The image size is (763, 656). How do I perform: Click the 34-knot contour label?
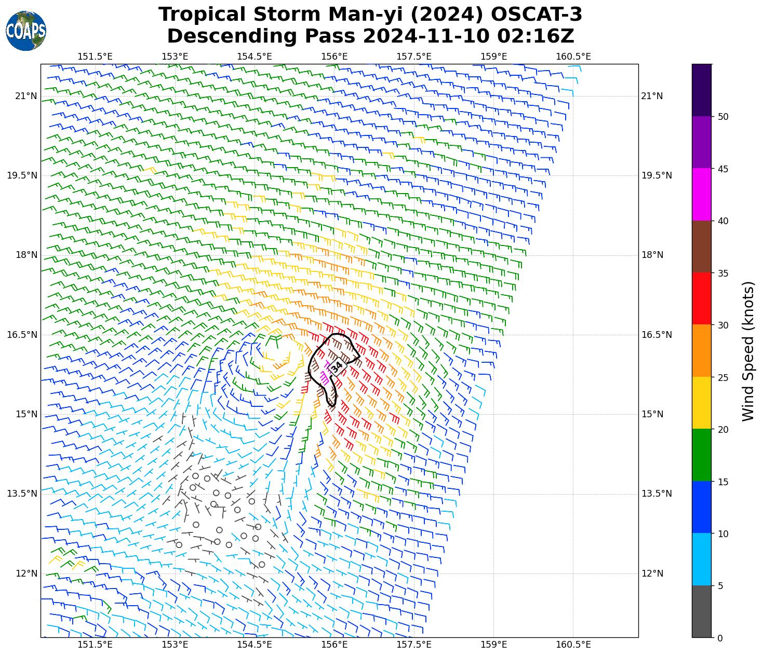pos(337,366)
